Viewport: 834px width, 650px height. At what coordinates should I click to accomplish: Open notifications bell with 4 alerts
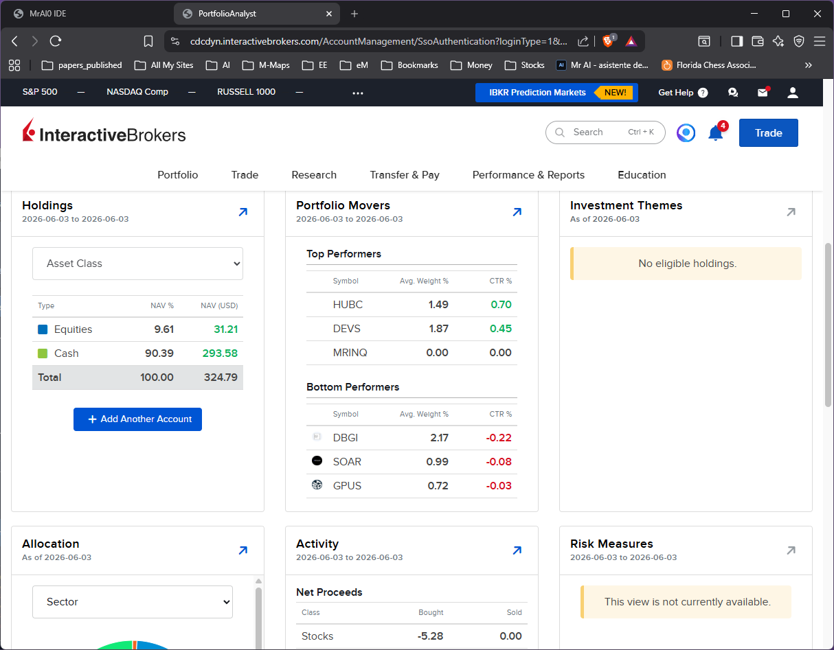coord(716,132)
